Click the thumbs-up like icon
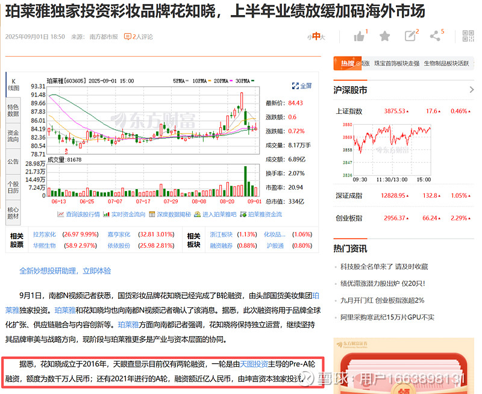The height and width of the screenshot is (394, 482). pyautogui.click(x=359, y=36)
